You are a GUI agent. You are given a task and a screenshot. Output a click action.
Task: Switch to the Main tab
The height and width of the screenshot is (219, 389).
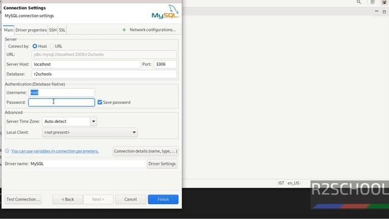9,30
